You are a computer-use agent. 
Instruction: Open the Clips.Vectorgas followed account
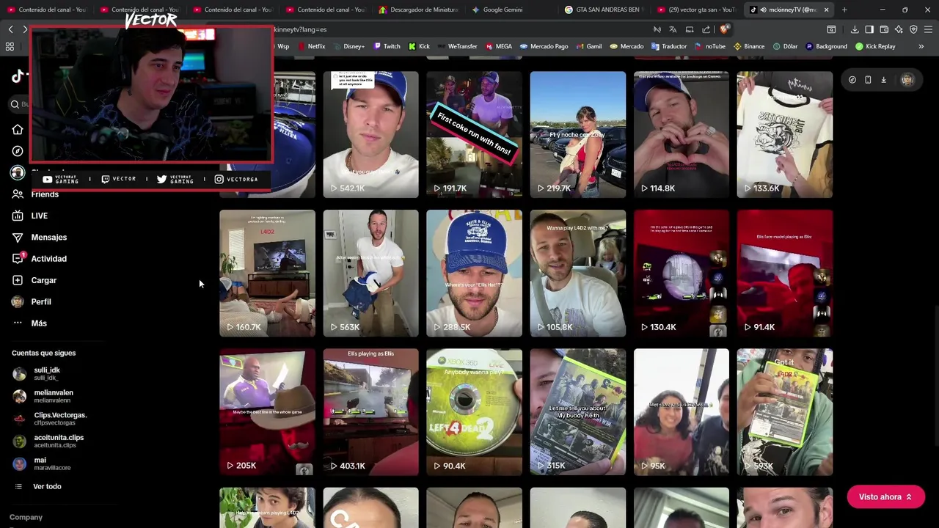tap(60, 419)
